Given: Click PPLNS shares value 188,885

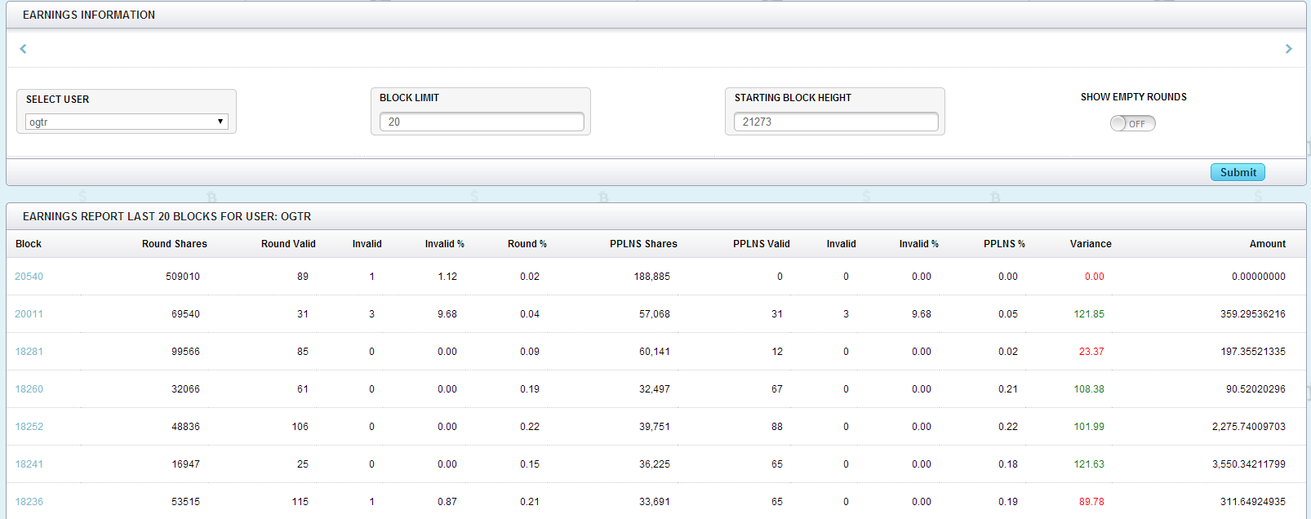Looking at the screenshot, I should 652,277.
